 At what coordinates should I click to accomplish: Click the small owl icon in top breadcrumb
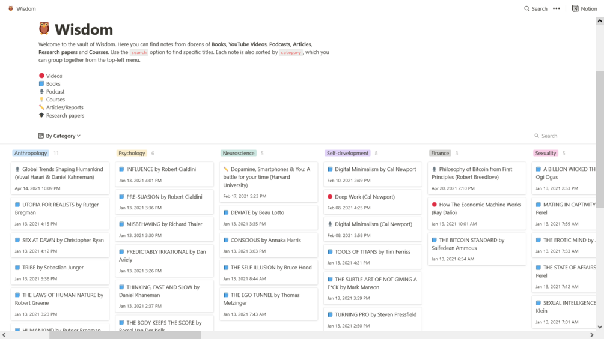pos(11,8)
